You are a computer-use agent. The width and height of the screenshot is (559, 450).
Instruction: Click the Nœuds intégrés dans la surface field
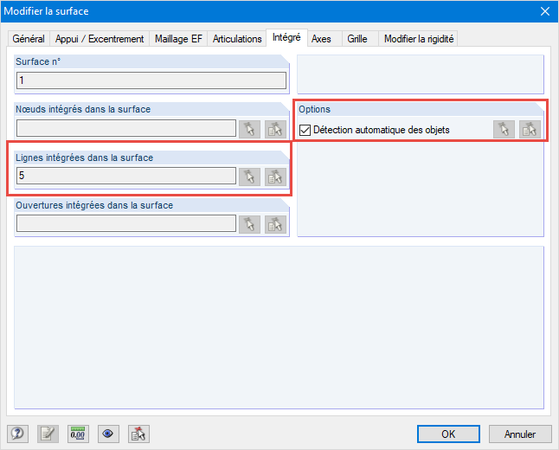coord(126,128)
